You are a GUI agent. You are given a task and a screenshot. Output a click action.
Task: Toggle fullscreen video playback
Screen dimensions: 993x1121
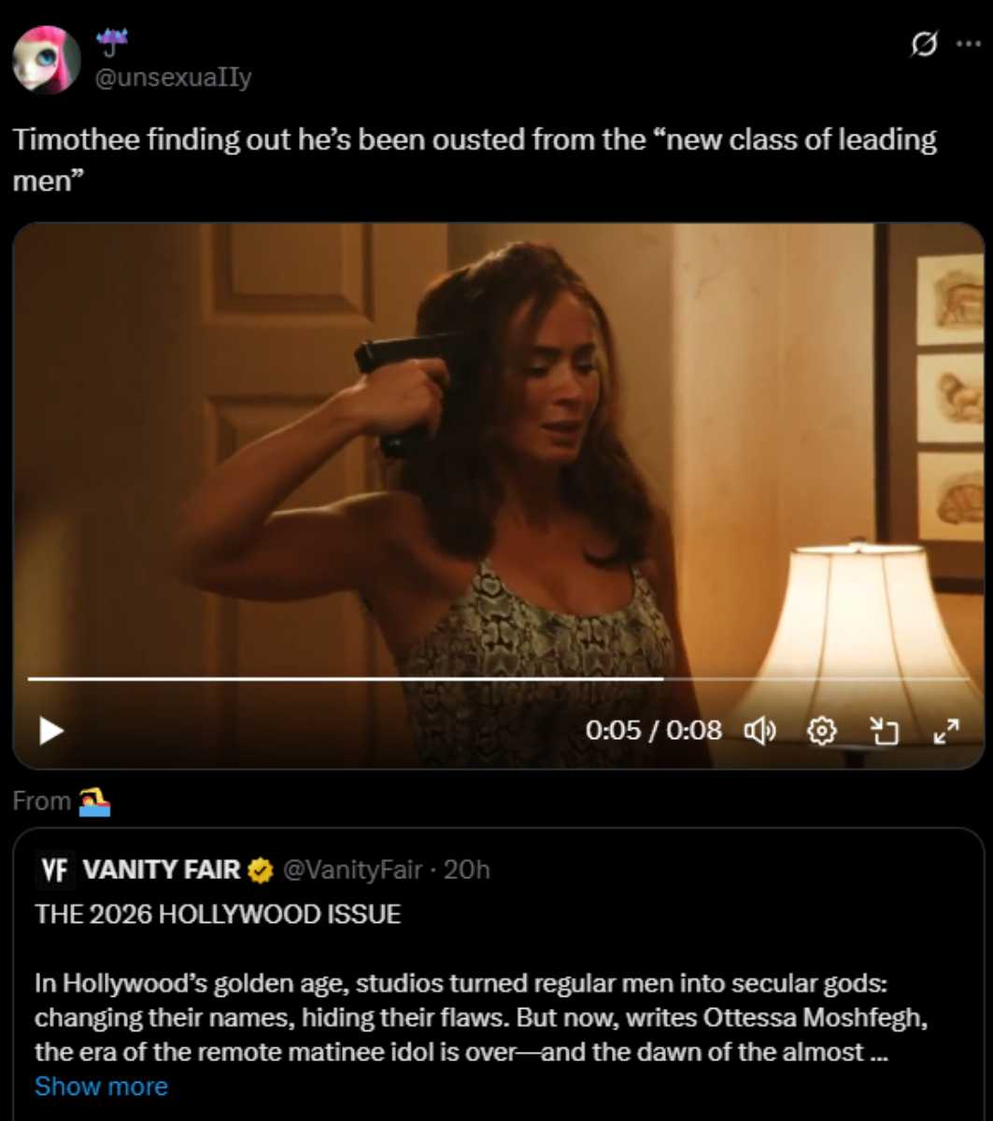click(x=947, y=733)
